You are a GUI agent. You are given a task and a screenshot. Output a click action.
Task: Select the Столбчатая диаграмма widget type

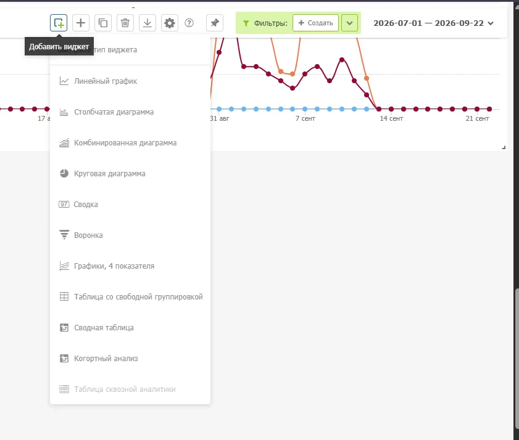tap(130, 112)
